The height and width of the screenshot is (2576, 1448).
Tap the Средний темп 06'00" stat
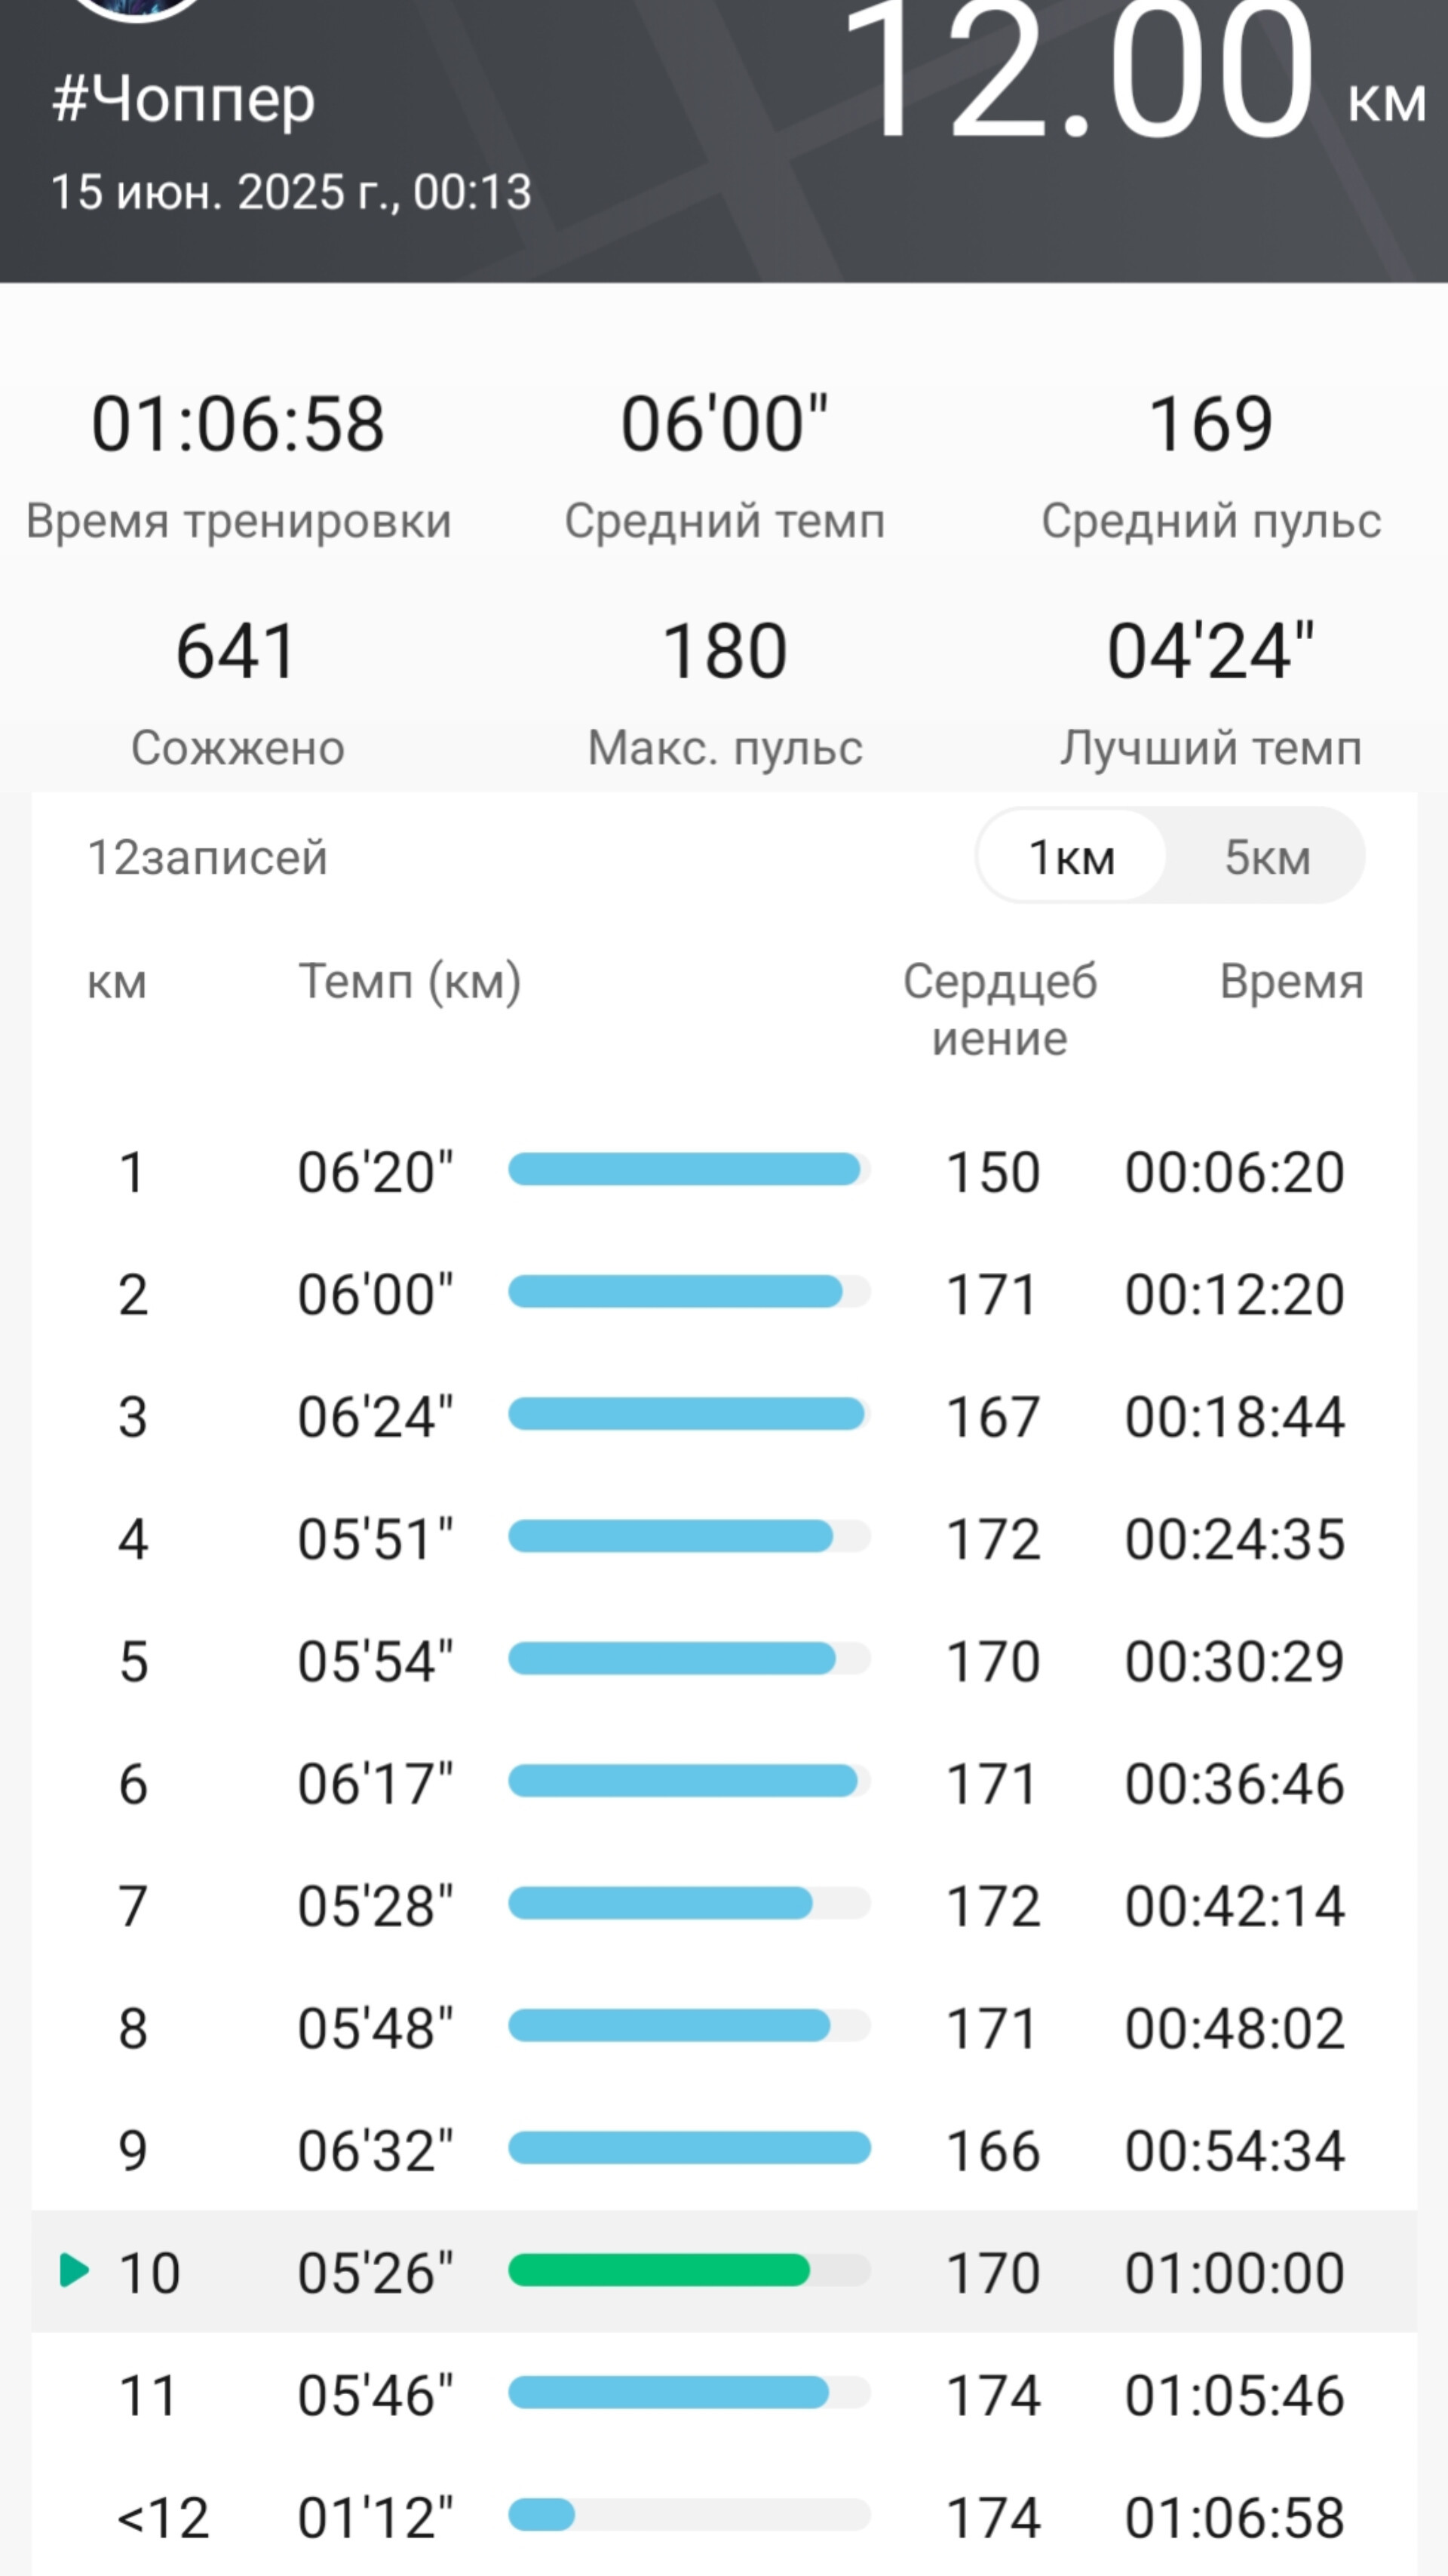pyautogui.click(x=725, y=465)
